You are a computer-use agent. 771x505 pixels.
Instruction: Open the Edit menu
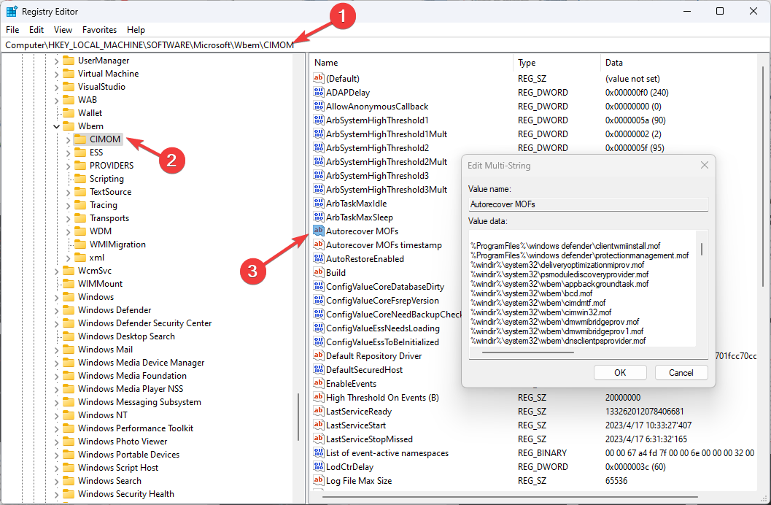[x=36, y=30]
